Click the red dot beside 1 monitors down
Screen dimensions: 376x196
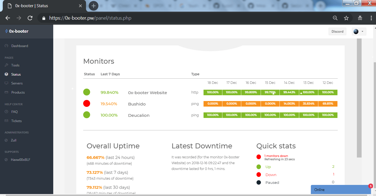tap(259, 157)
